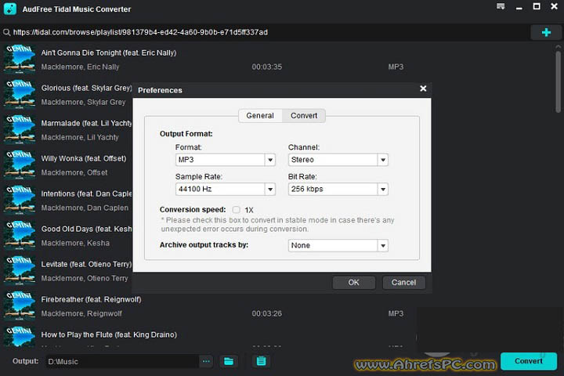Viewport: 564px width, 376px height.
Task: Open the main menu icon in title bar
Action: 501,6
